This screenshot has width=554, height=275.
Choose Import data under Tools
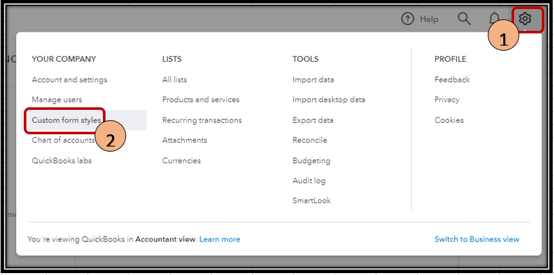[x=313, y=80]
